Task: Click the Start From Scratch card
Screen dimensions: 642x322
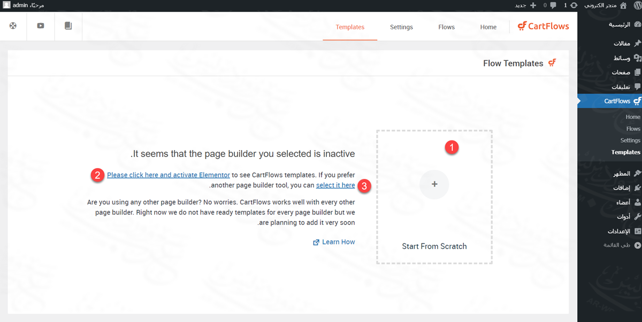Action: pos(434,197)
